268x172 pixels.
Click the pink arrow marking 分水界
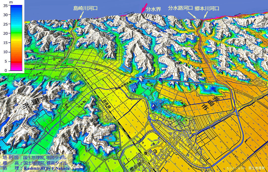(x=144, y=8)
